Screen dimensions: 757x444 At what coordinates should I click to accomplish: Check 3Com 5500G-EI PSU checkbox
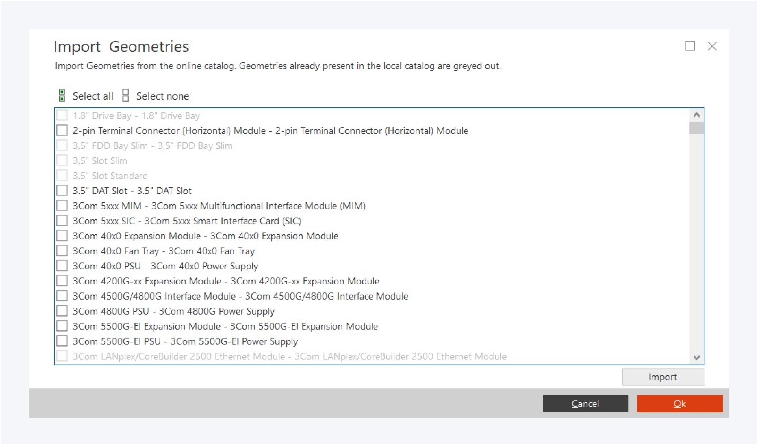(x=62, y=341)
